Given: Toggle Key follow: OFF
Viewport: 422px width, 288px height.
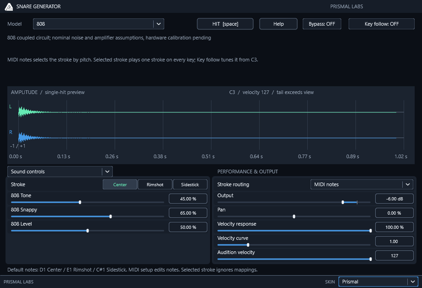Looking at the screenshot, I should pyautogui.click(x=381, y=24).
